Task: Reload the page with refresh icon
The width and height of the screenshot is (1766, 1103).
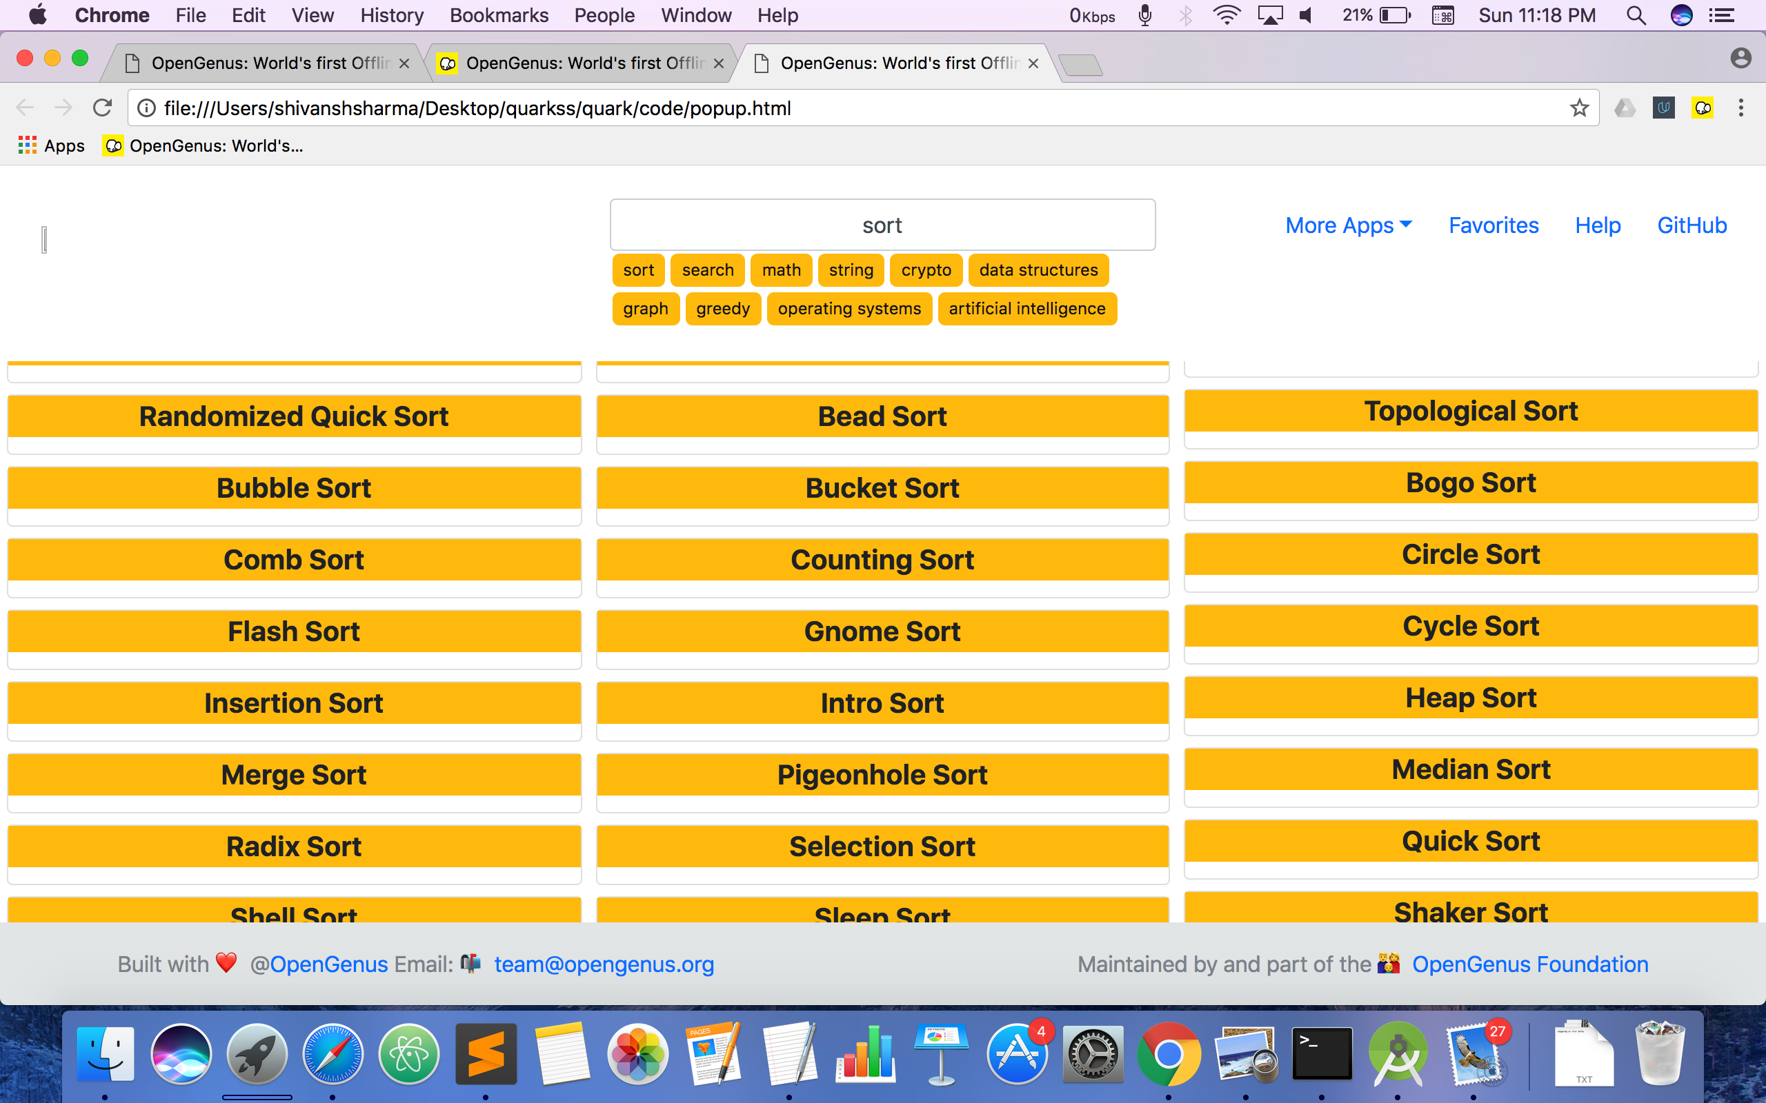Action: point(102,108)
